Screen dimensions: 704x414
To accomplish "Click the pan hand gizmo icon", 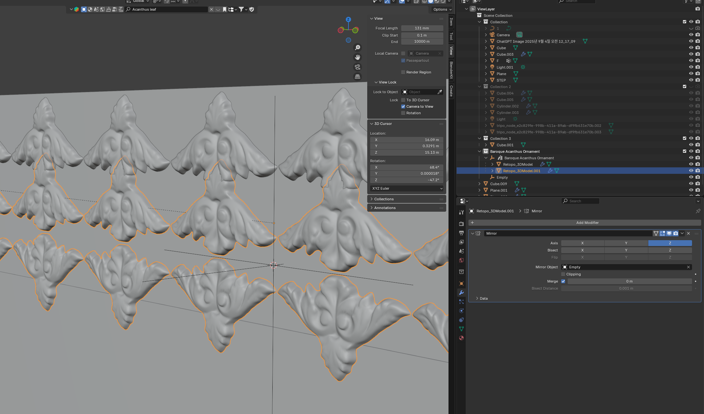I will [x=358, y=57].
